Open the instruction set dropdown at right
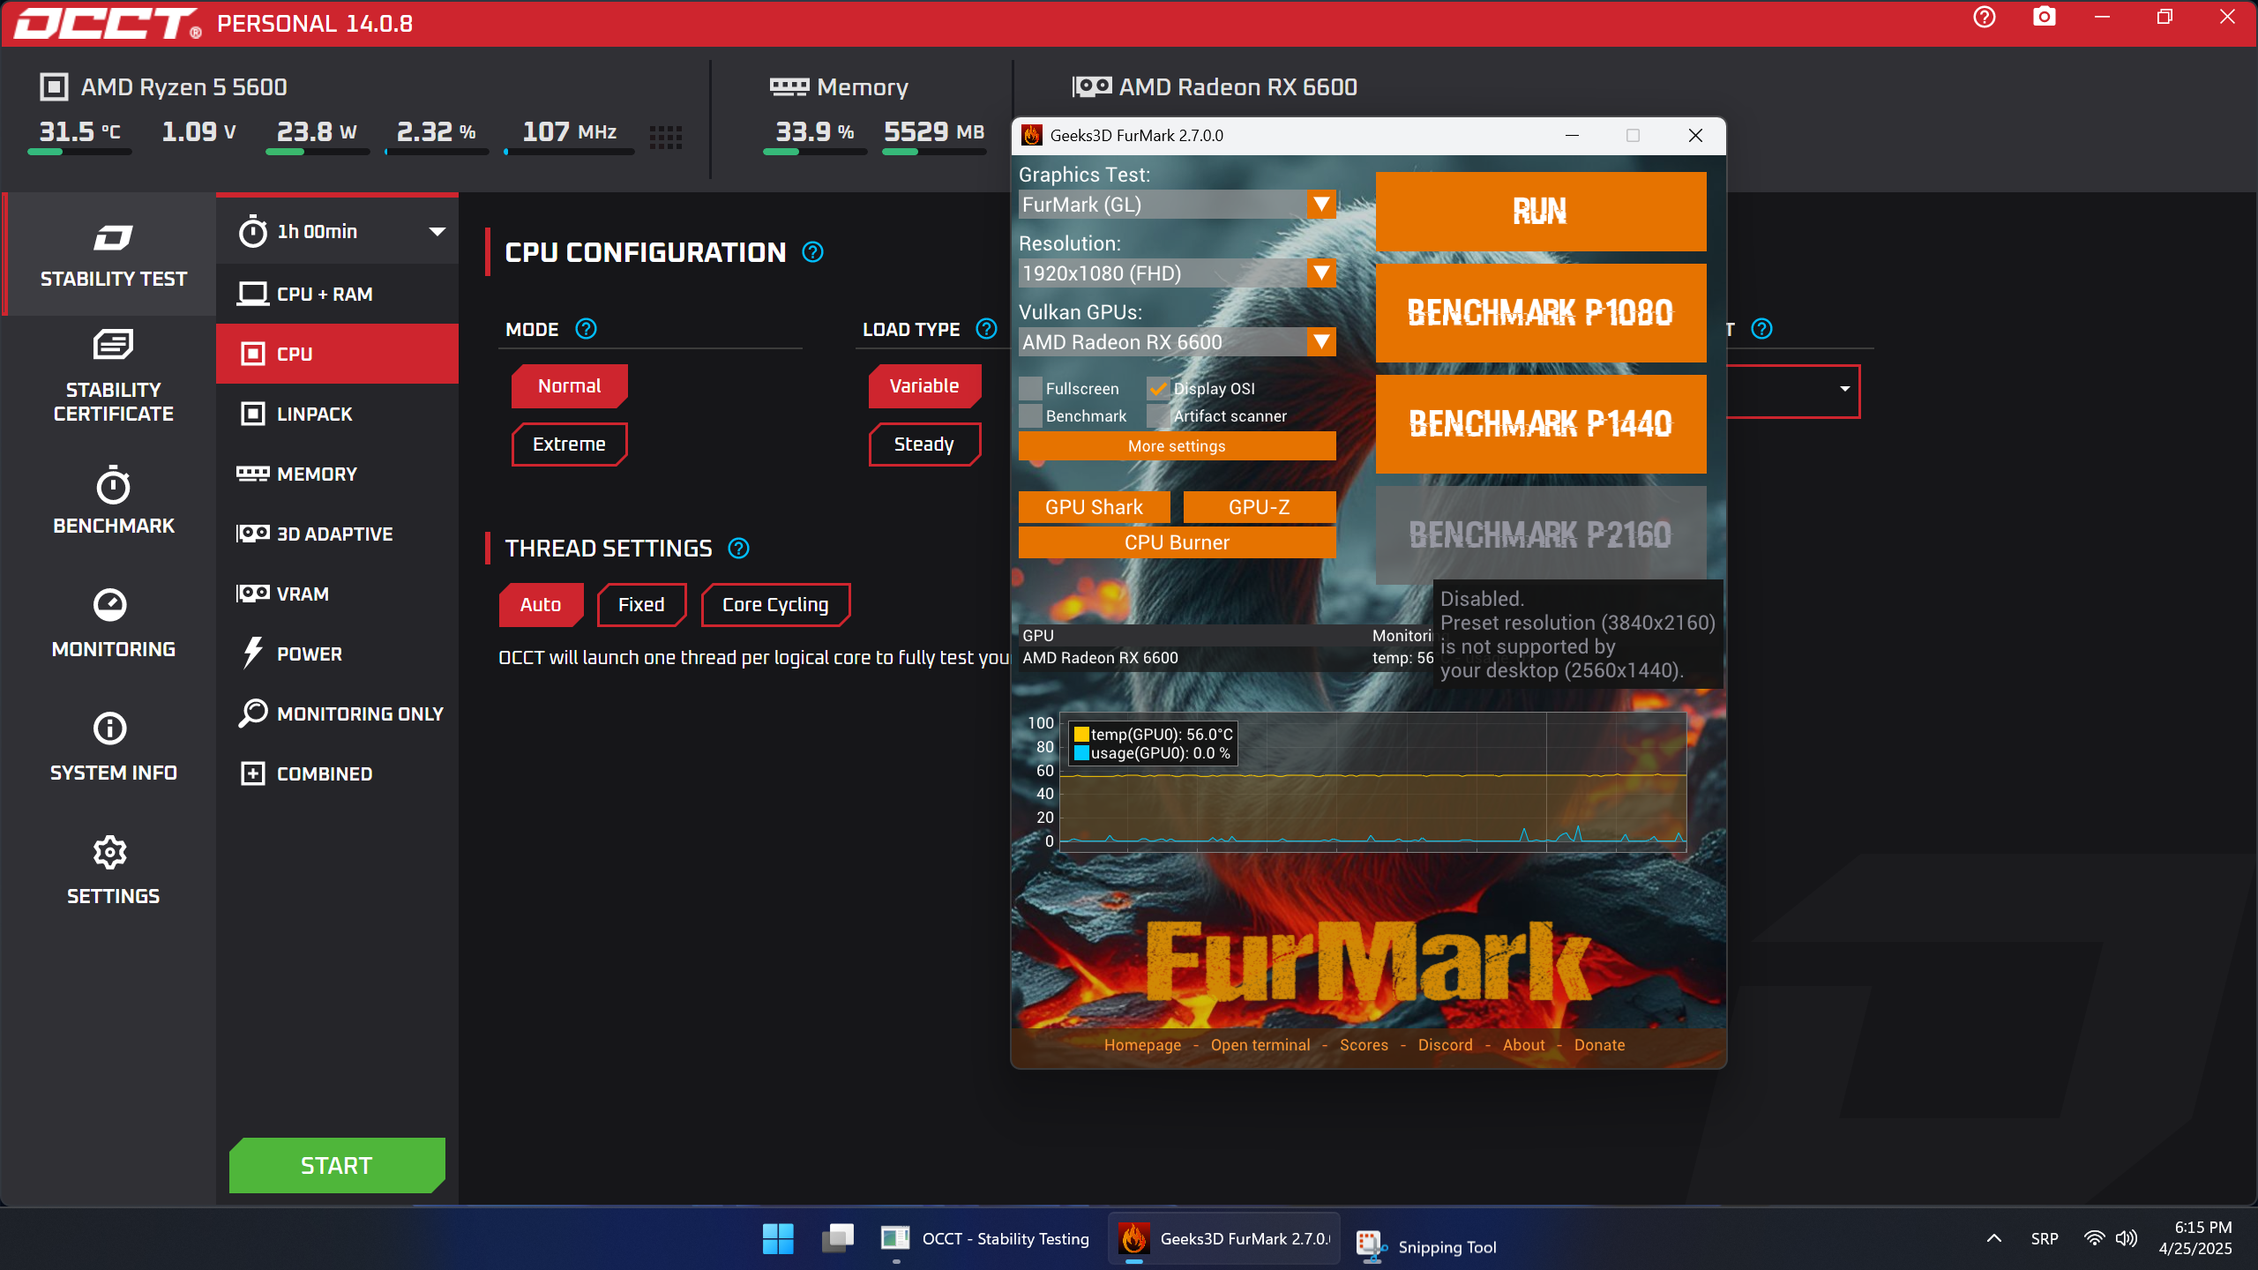This screenshot has height=1270, width=2258. click(x=1793, y=390)
